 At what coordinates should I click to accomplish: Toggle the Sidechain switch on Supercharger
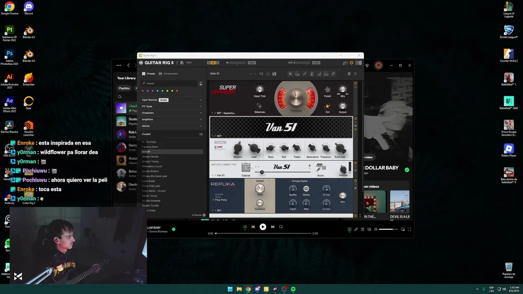click(x=259, y=106)
